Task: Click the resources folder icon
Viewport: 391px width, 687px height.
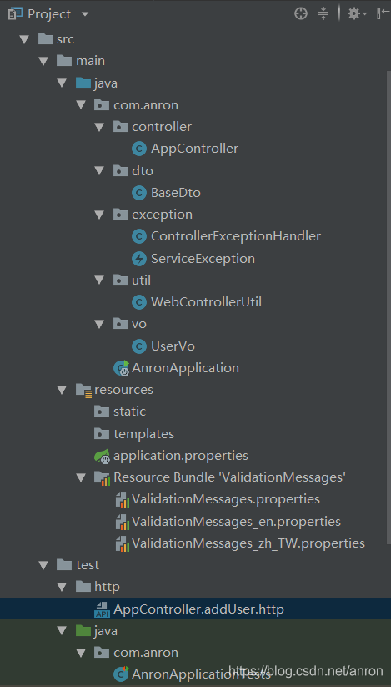Action: (x=83, y=390)
